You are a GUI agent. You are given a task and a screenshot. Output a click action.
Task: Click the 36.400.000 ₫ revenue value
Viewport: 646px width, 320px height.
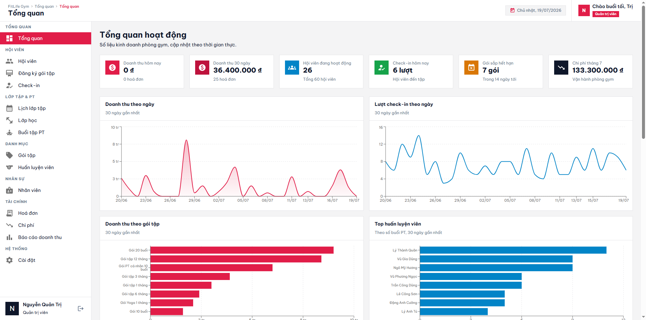coord(238,70)
